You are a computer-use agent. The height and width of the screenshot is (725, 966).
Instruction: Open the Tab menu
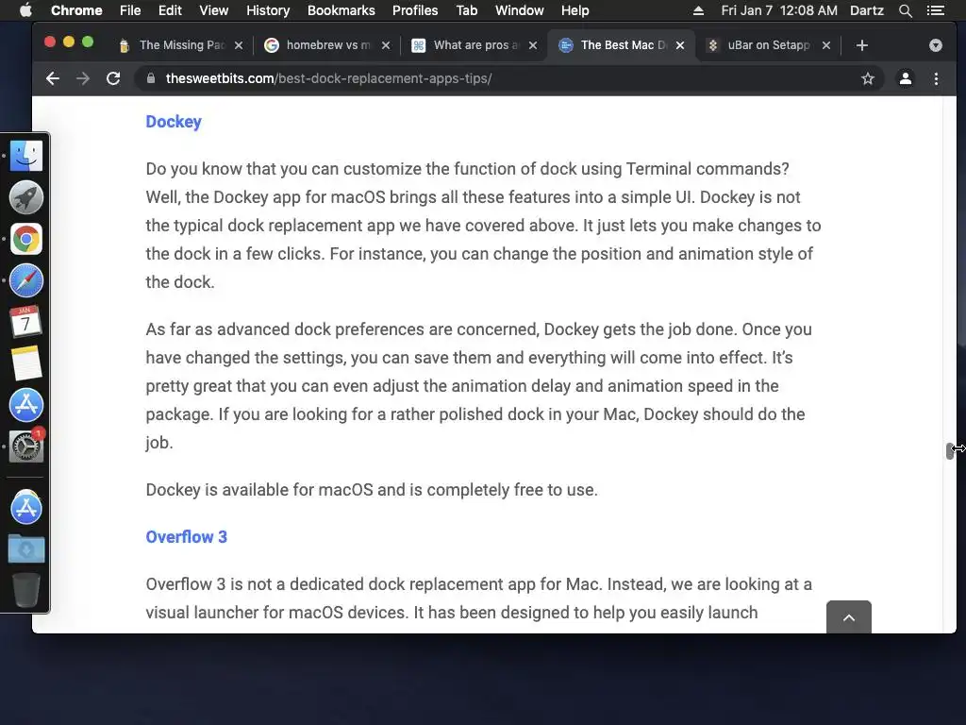pos(467,10)
